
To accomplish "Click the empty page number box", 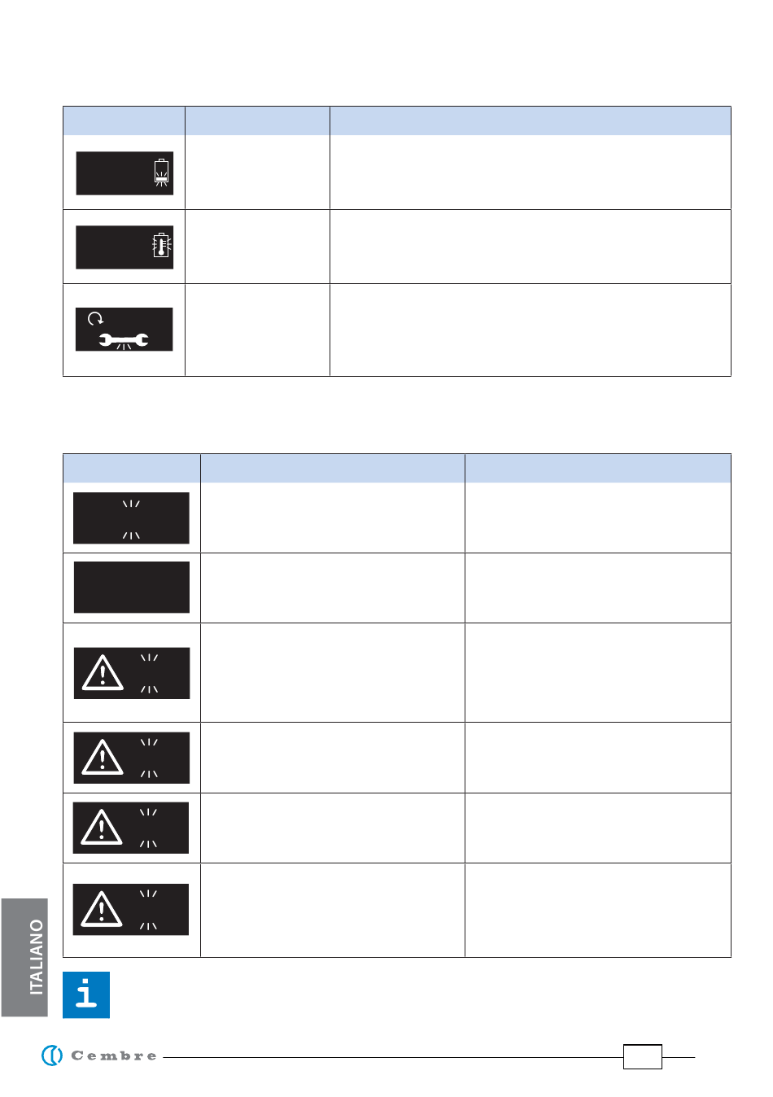I will [643, 1056].
